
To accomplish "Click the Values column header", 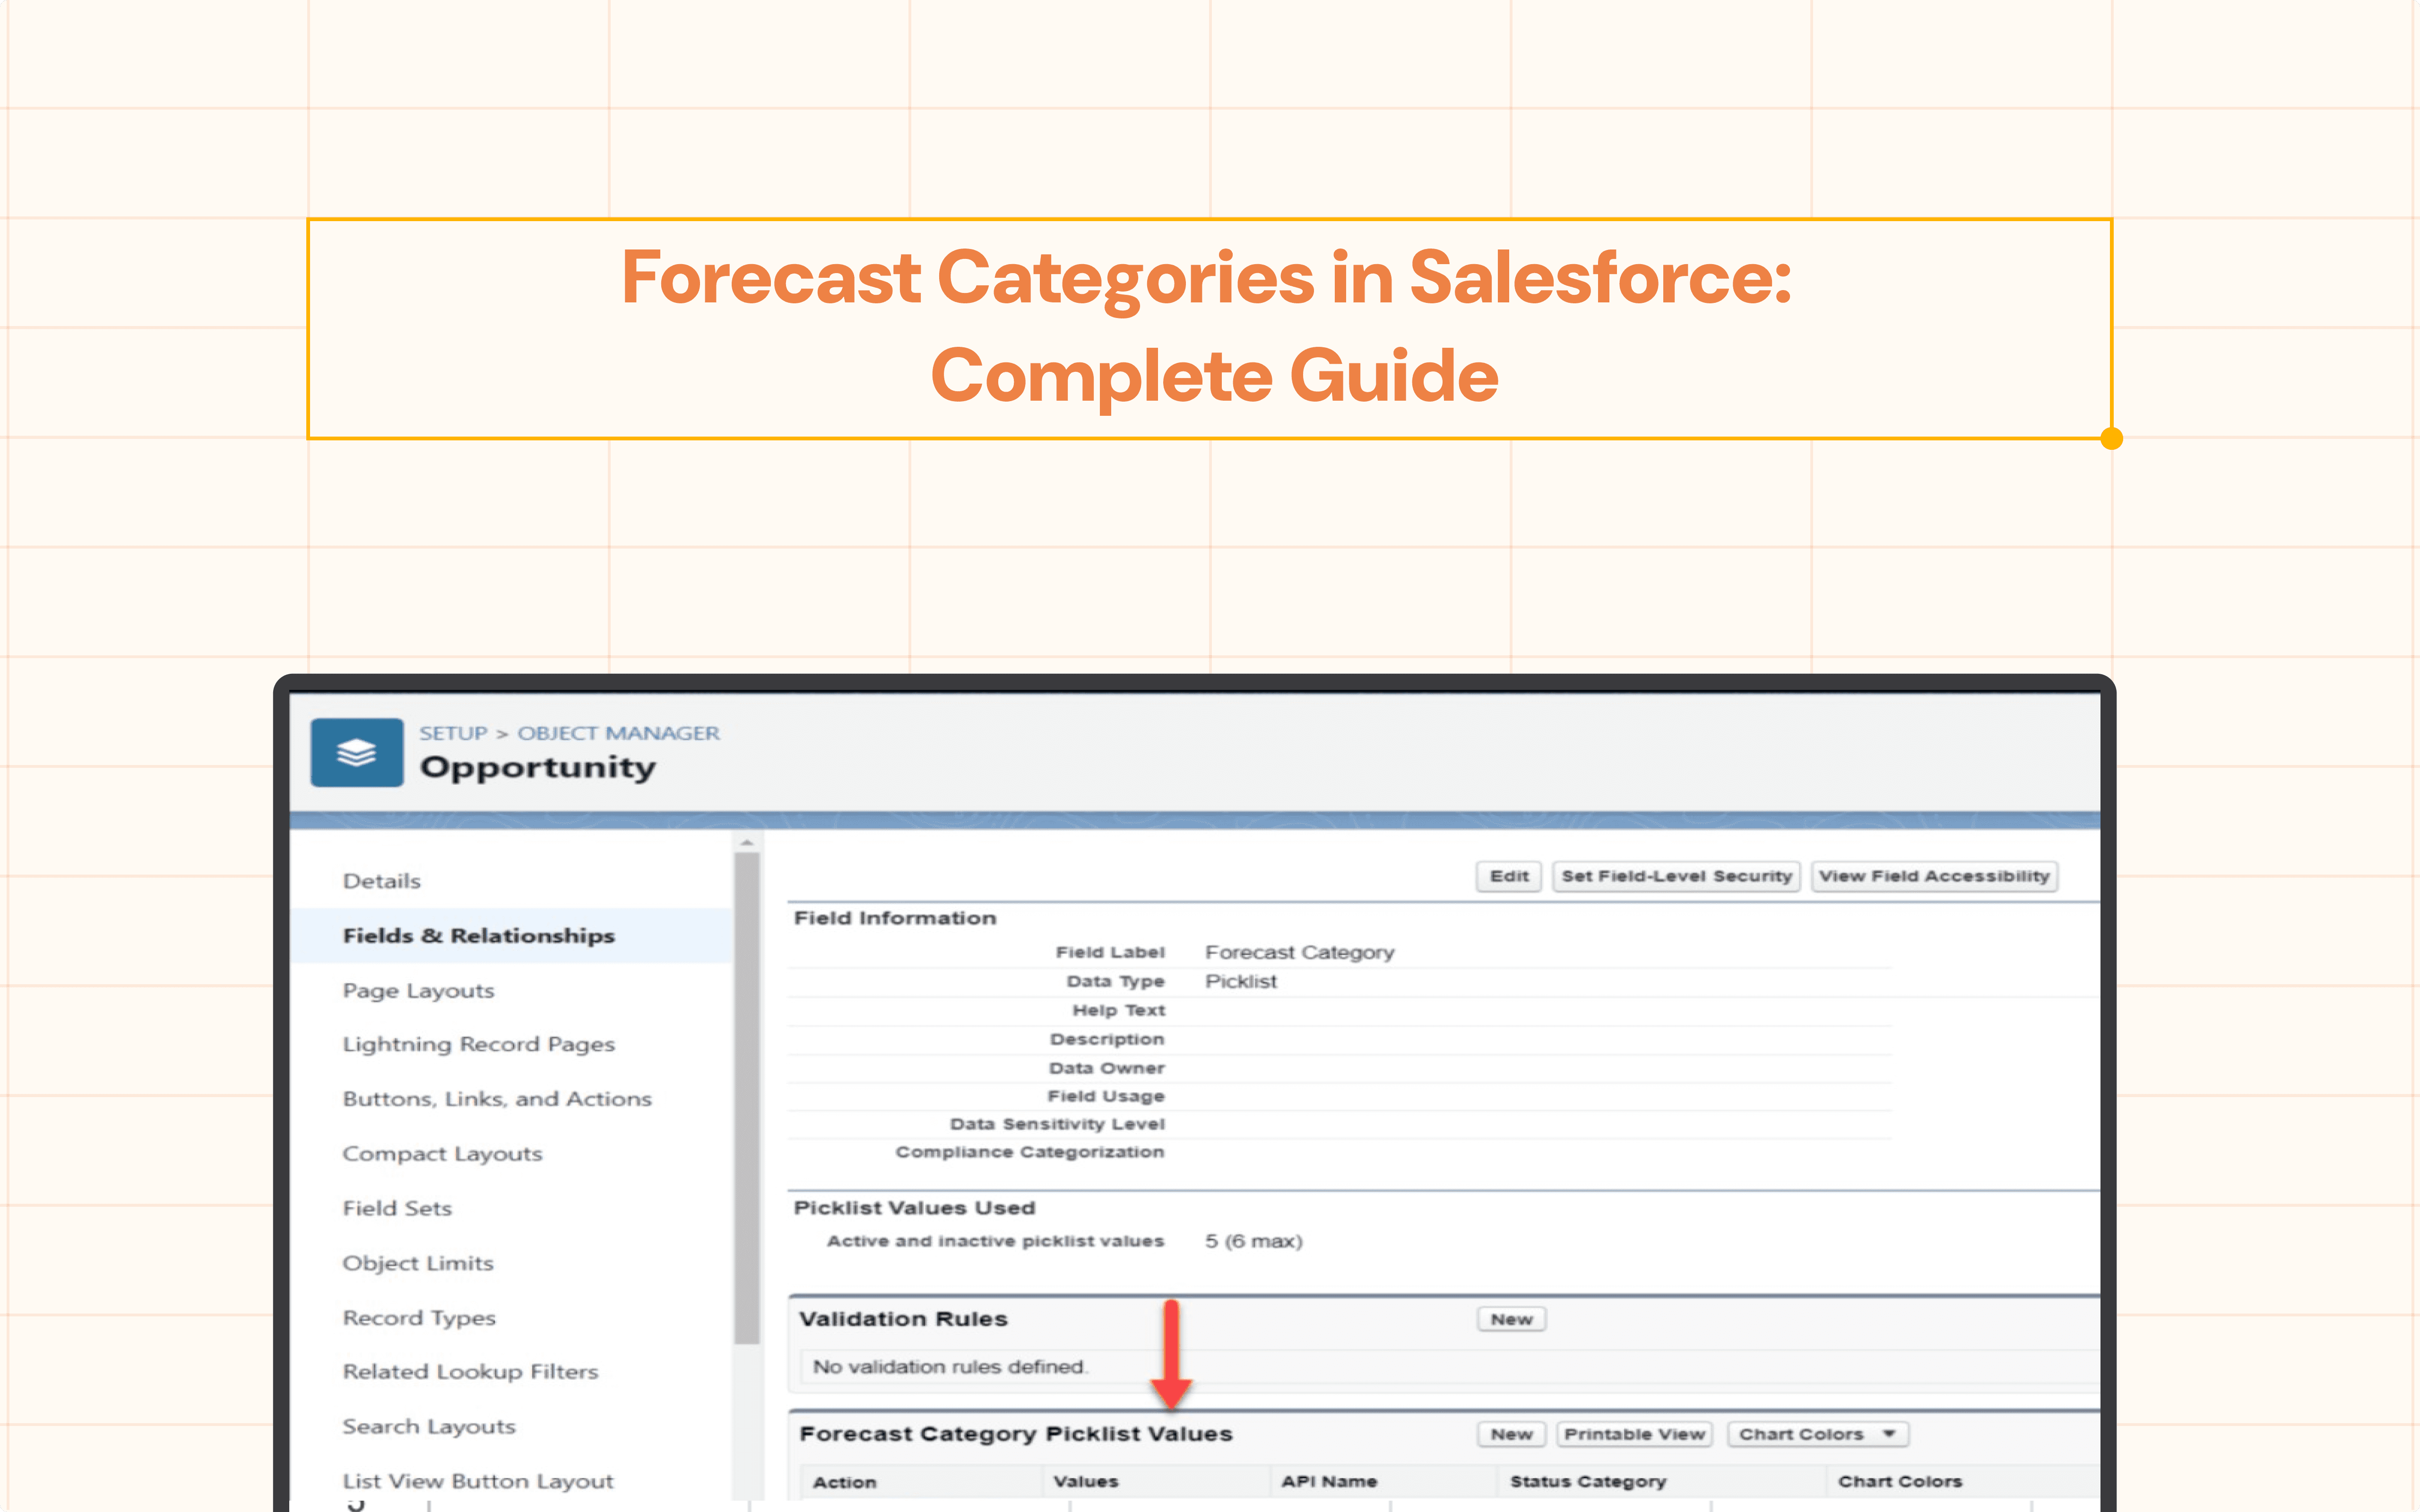I will [x=1086, y=1482].
